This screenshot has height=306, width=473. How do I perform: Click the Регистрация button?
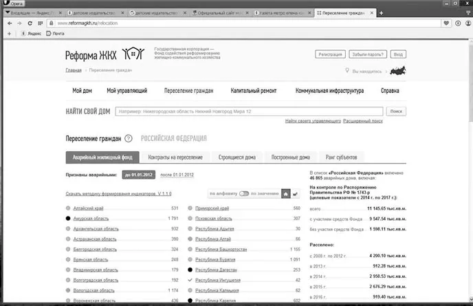point(330,54)
